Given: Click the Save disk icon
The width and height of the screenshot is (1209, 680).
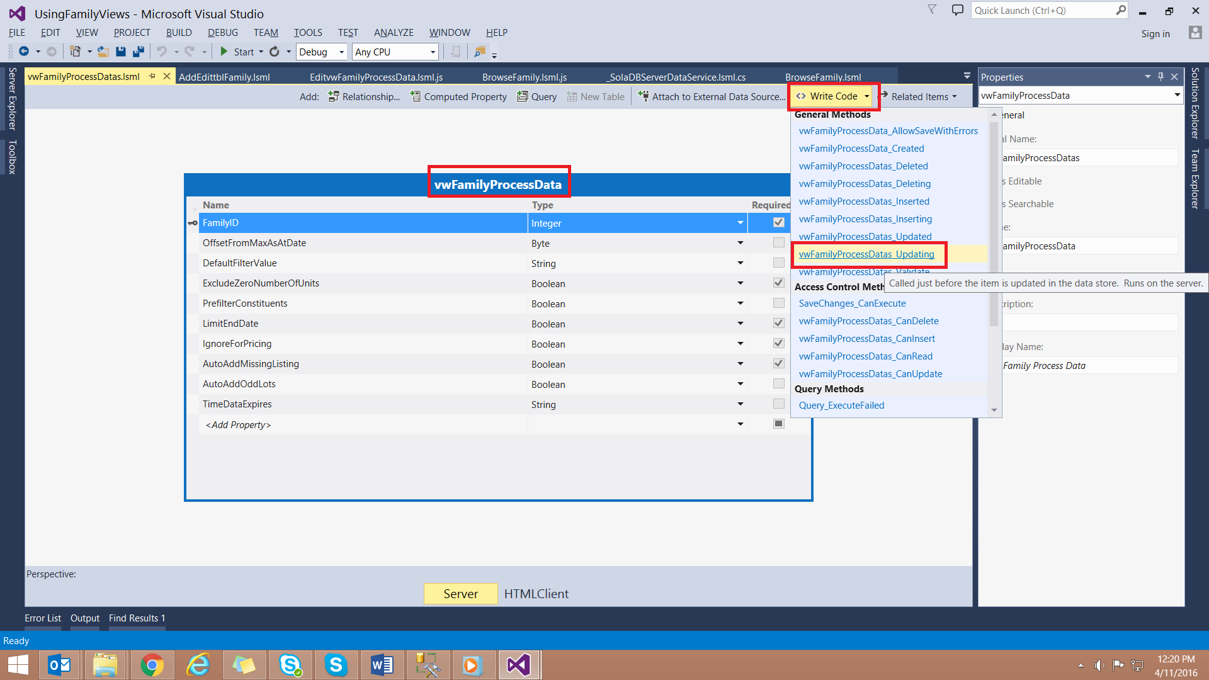Looking at the screenshot, I should pyautogui.click(x=121, y=52).
